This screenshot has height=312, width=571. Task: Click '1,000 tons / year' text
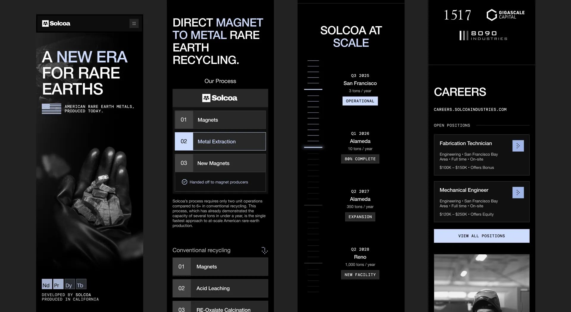coord(360,265)
